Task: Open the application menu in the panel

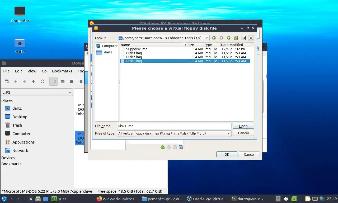Action: coord(4,199)
